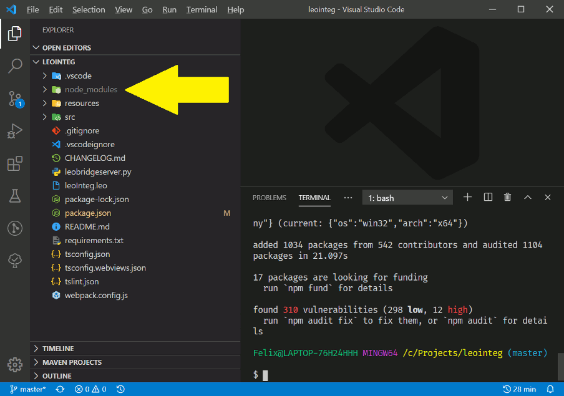Open the Edit menu

pos(56,10)
